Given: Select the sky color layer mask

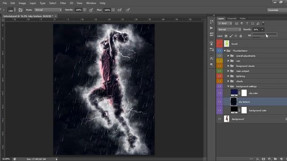Looking at the screenshot, I should pos(244,93).
